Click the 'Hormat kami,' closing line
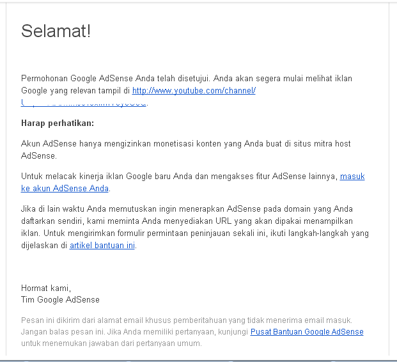This screenshot has height=362, width=397. (x=46, y=288)
